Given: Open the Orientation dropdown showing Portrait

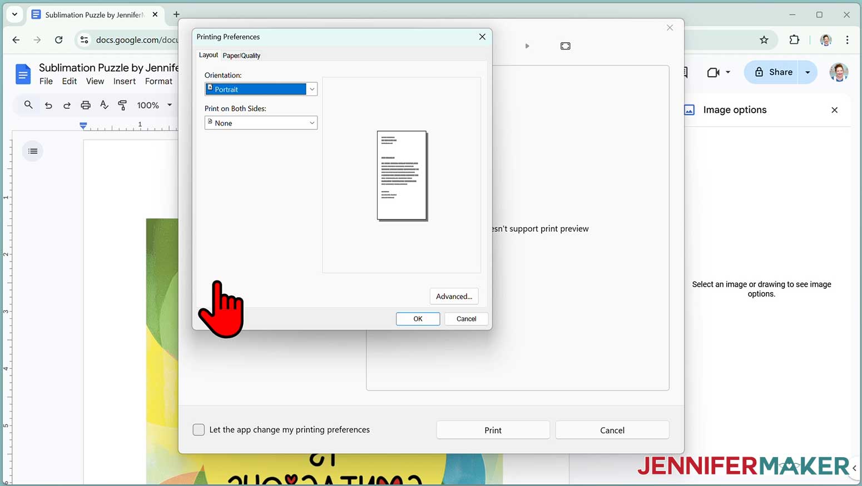Looking at the screenshot, I should click(x=261, y=89).
